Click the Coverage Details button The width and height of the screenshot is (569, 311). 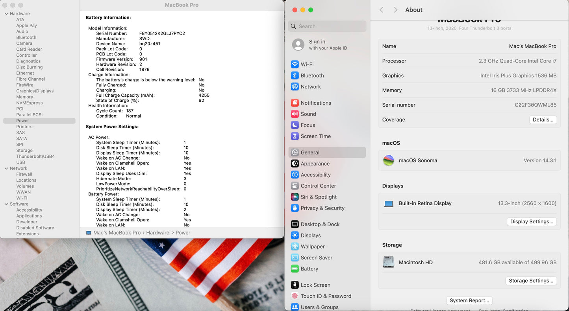[543, 120]
